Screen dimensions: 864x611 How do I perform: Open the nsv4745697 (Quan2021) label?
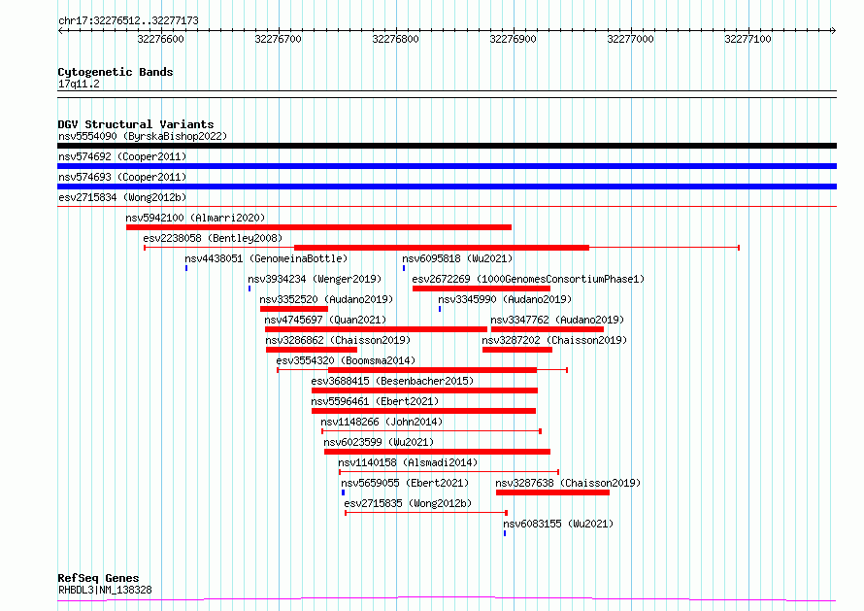click(325, 320)
